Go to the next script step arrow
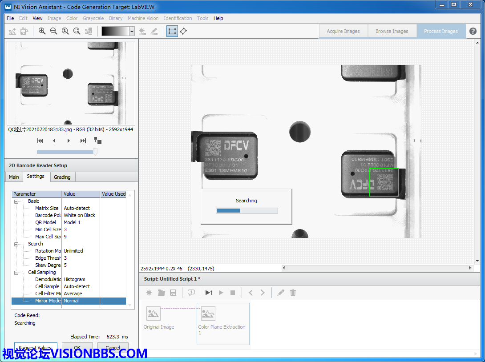Viewport: 485px width, 362px height. (263, 293)
